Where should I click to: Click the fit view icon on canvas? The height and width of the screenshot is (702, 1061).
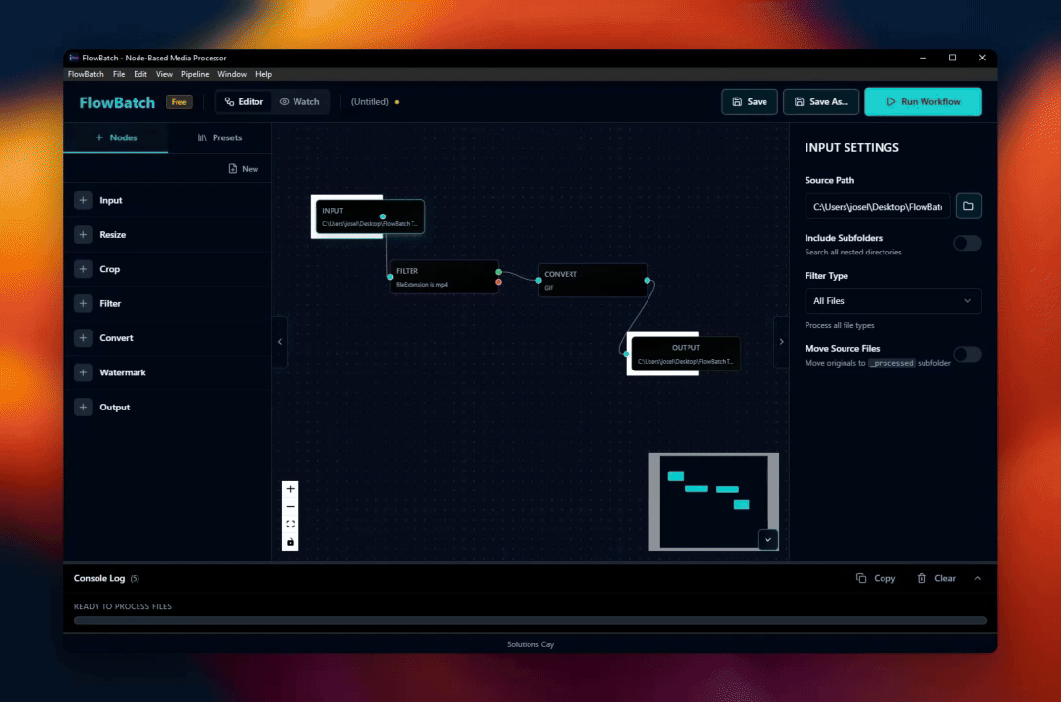(x=290, y=525)
